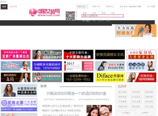Open the 帮助中心 header link
Image resolution: width=158 pixels, height=116 pixels.
tap(110, 7)
